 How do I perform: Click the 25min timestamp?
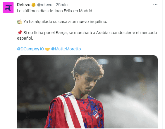coord(61,5)
